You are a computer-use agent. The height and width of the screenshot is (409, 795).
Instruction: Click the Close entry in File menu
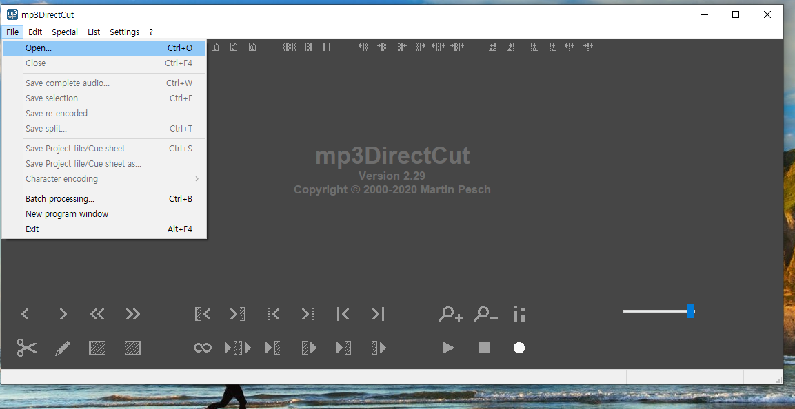(x=104, y=63)
